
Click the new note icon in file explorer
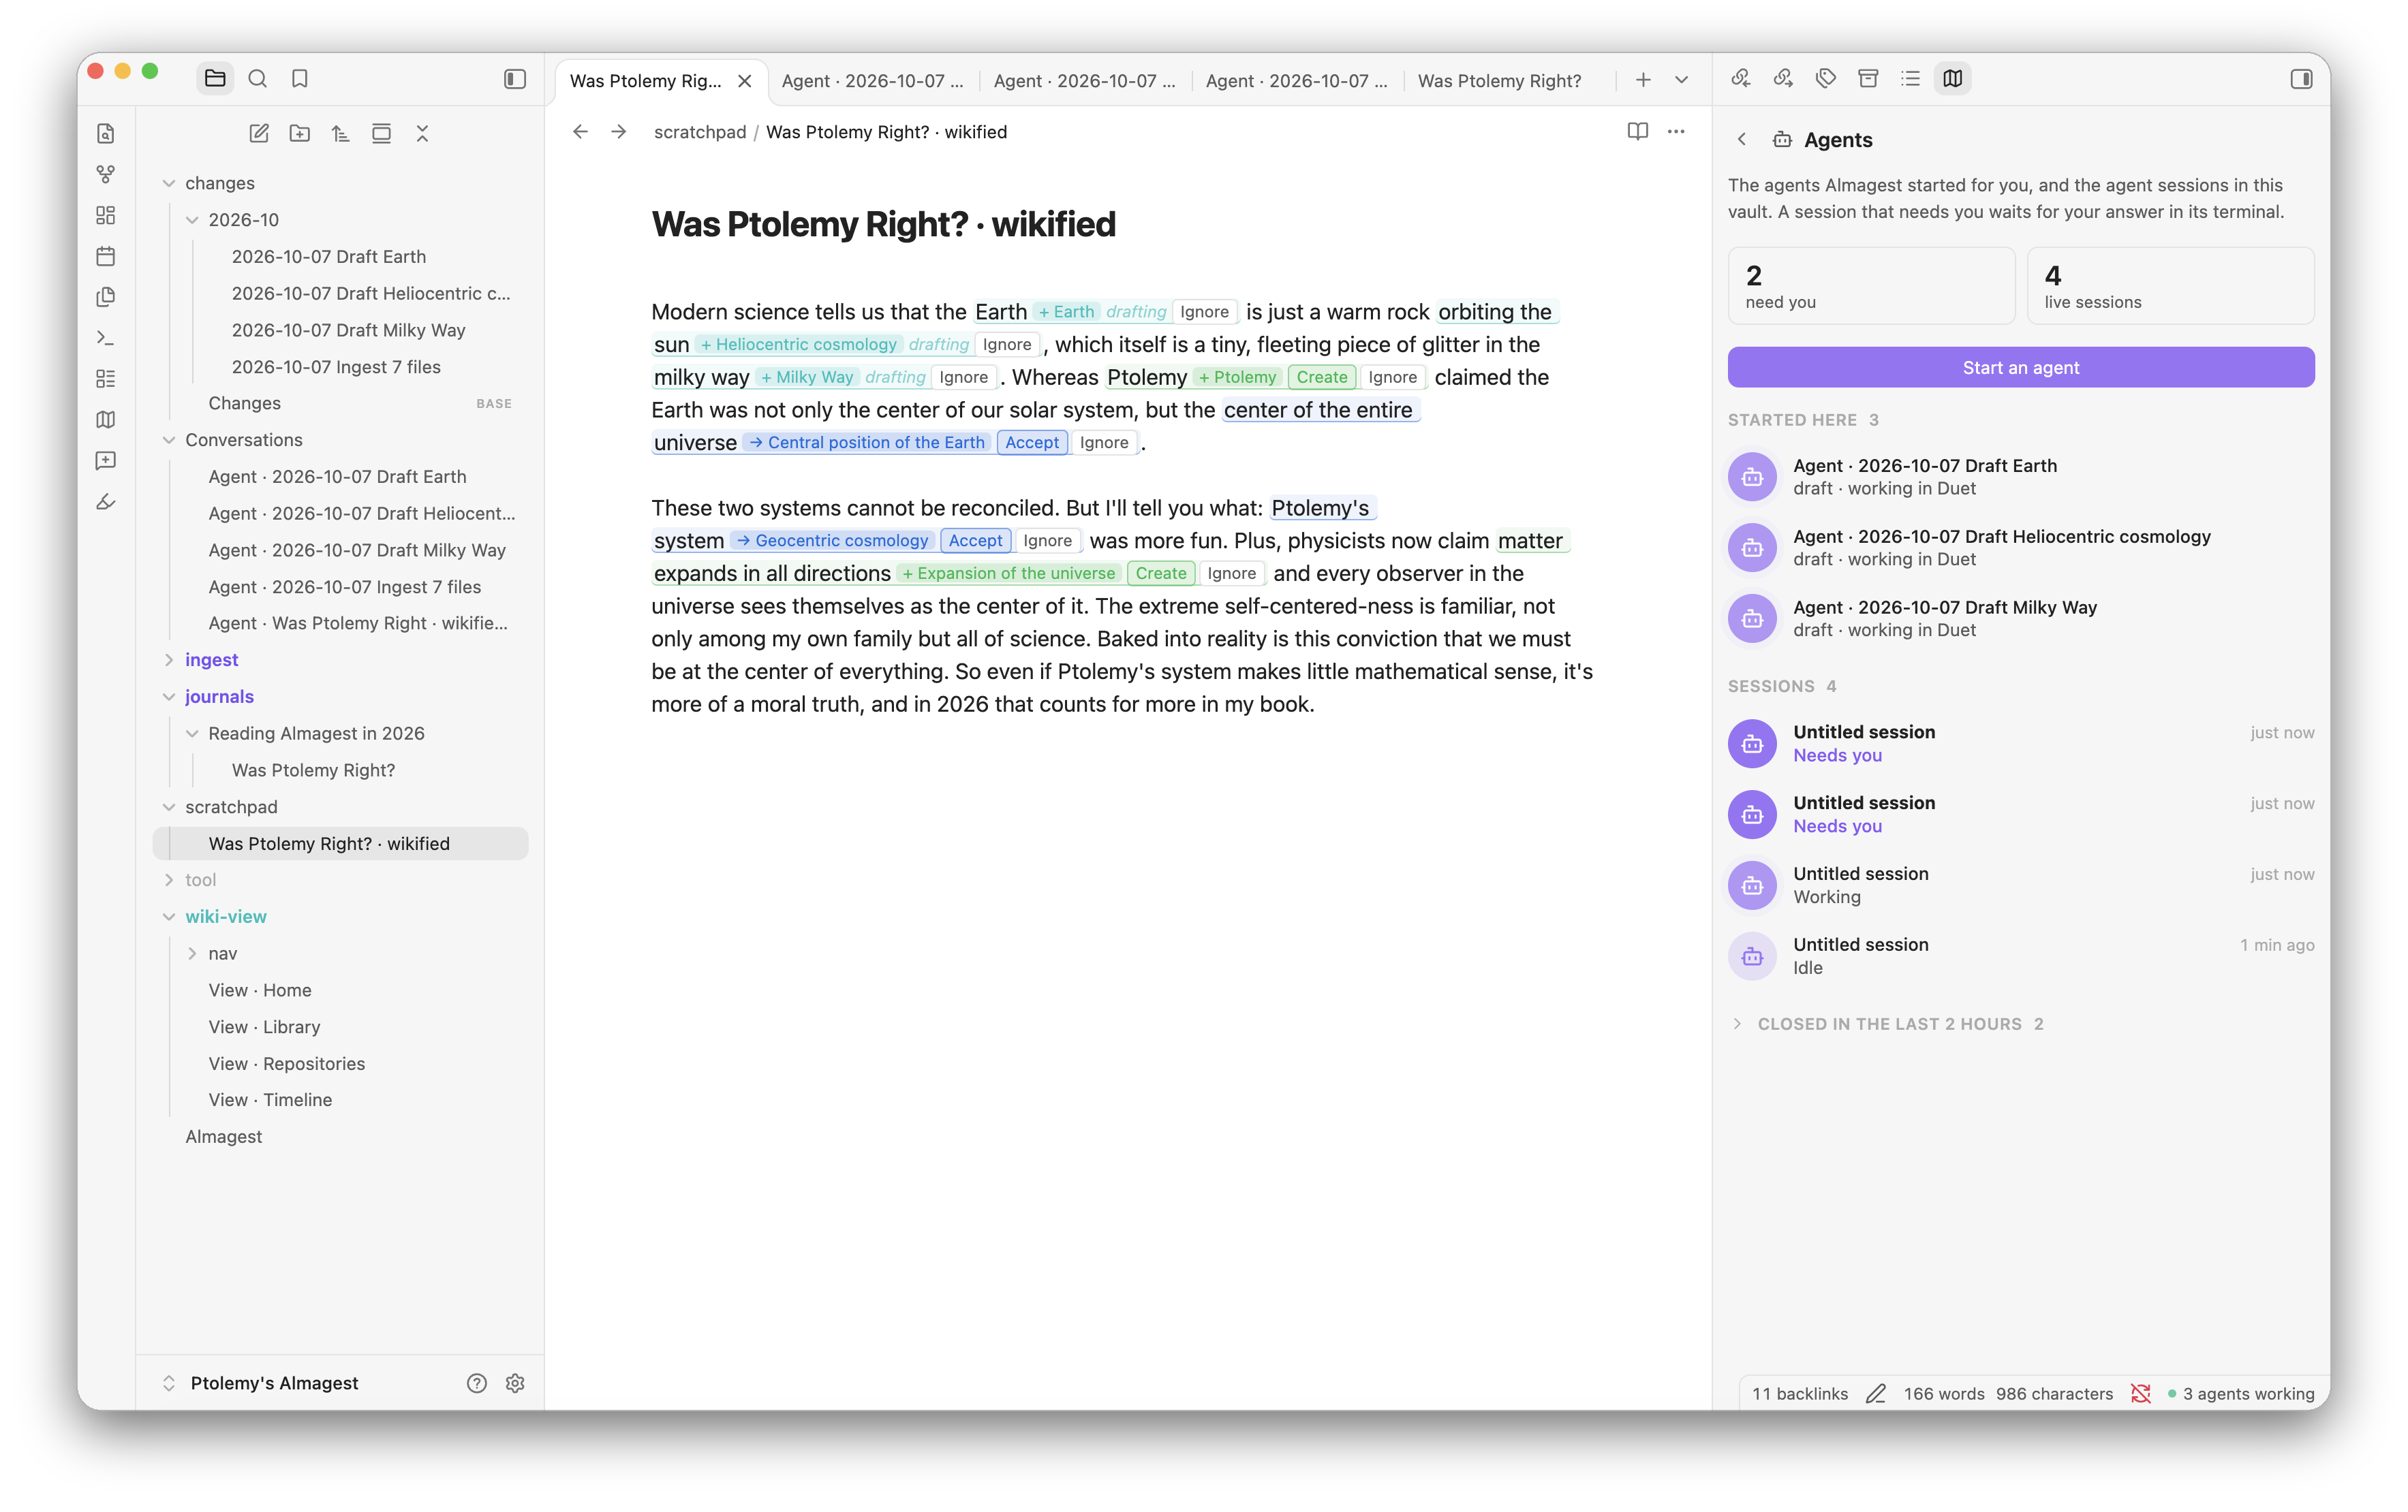point(259,133)
